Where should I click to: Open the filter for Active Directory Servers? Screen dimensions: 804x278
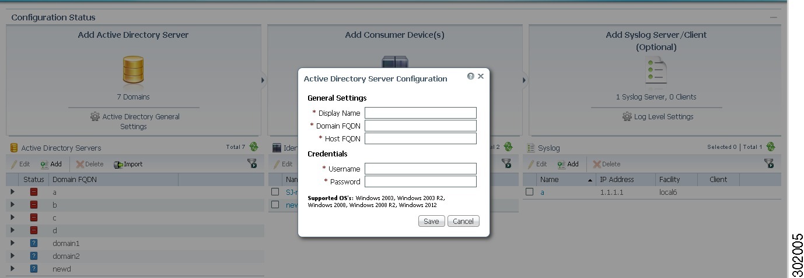[252, 163]
